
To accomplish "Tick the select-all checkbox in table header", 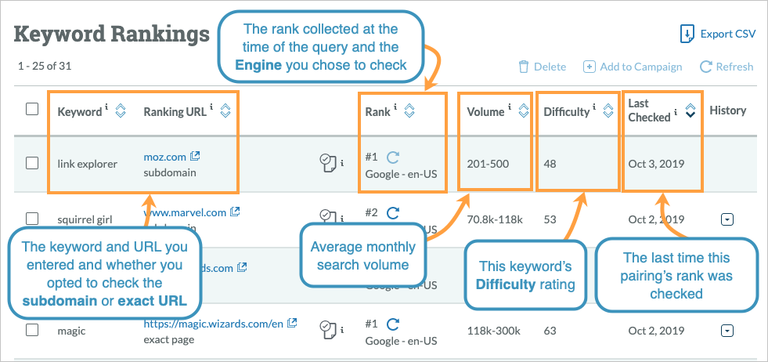I will [32, 110].
